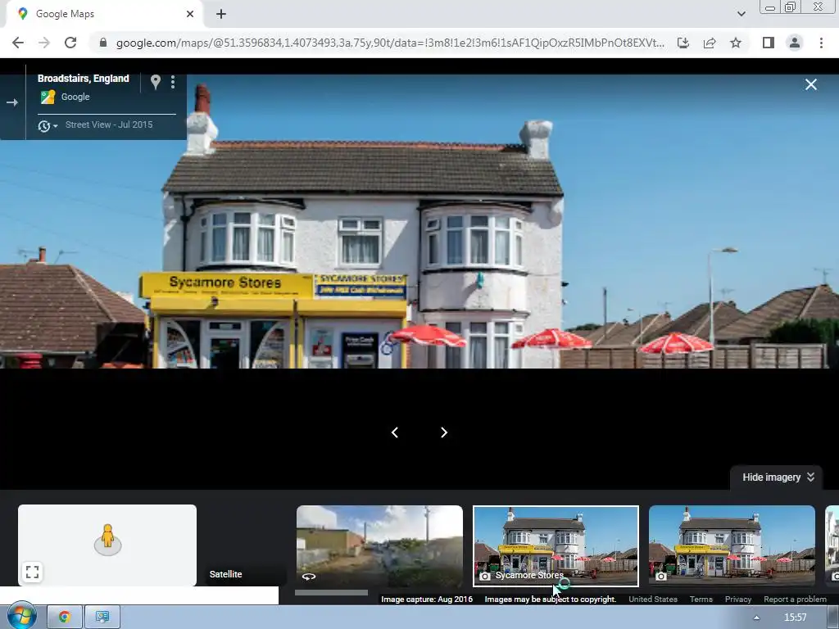This screenshot has width=839, height=629.
Task: Click the browser forward arrow
Action: click(x=44, y=43)
